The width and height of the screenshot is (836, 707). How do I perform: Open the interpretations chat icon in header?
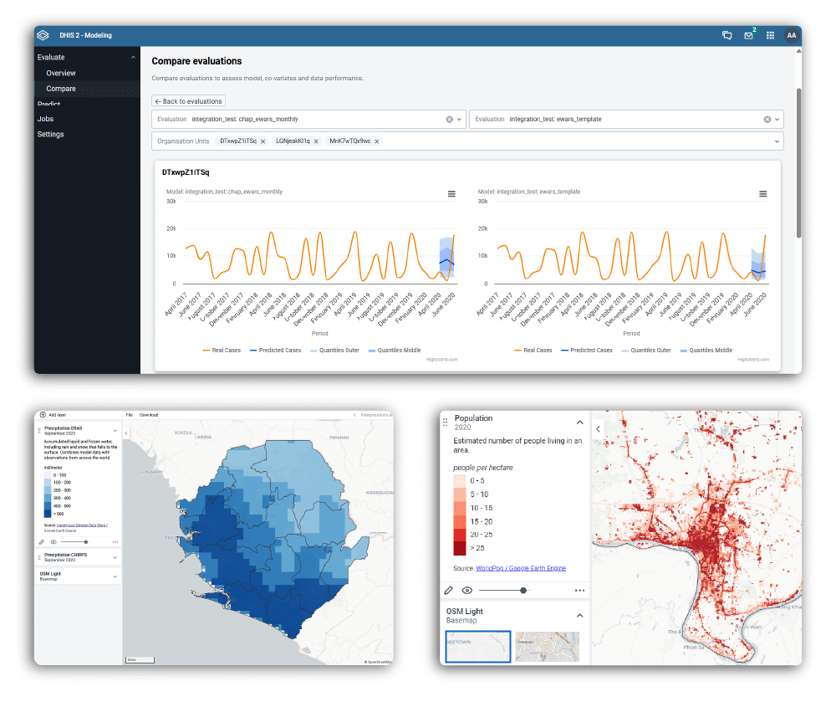(x=726, y=35)
